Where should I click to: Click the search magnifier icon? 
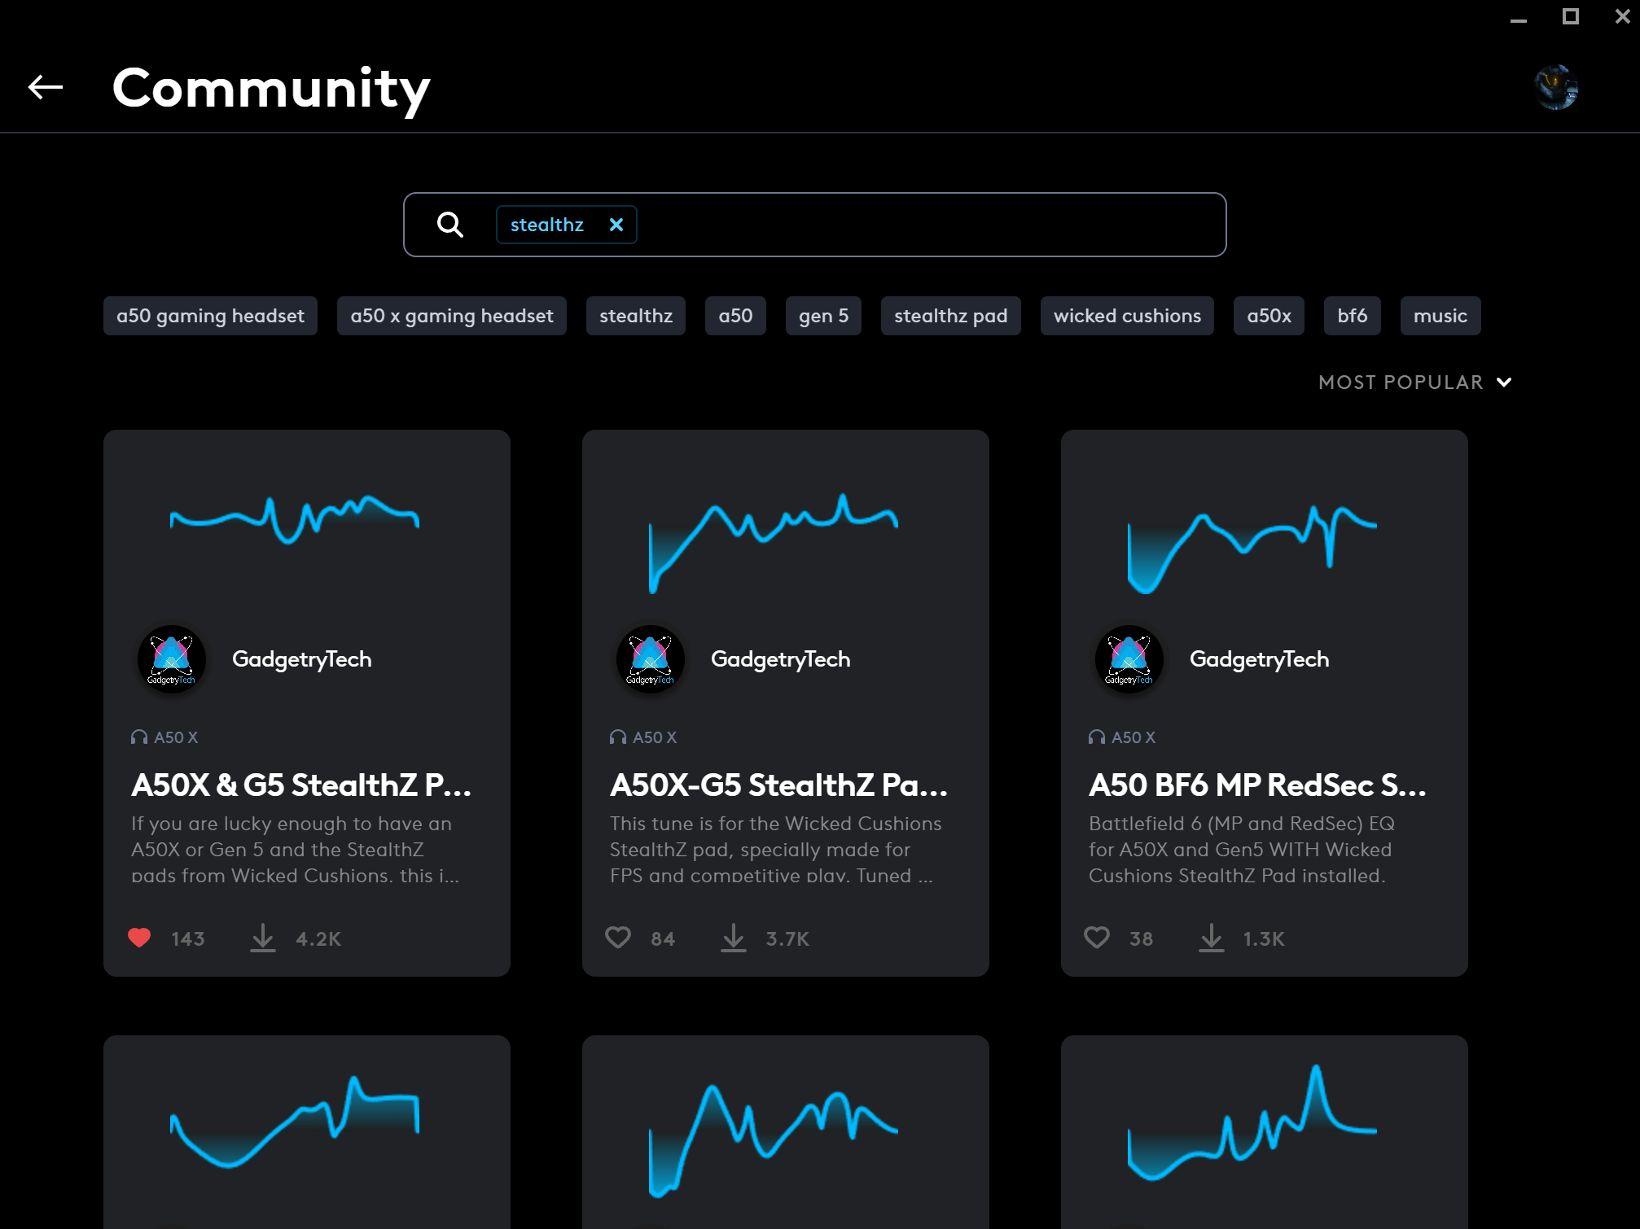tap(449, 225)
